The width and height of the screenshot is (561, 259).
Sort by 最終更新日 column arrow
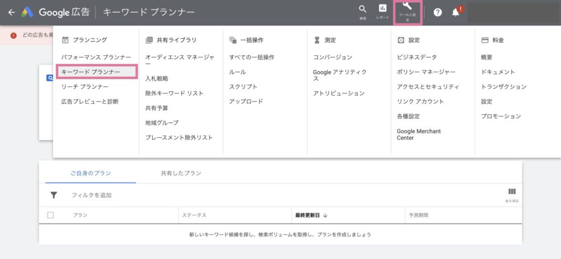click(325, 215)
